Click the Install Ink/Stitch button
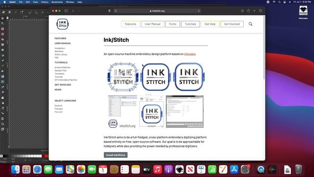Viewport: 314px width, 177px height. 116,155
